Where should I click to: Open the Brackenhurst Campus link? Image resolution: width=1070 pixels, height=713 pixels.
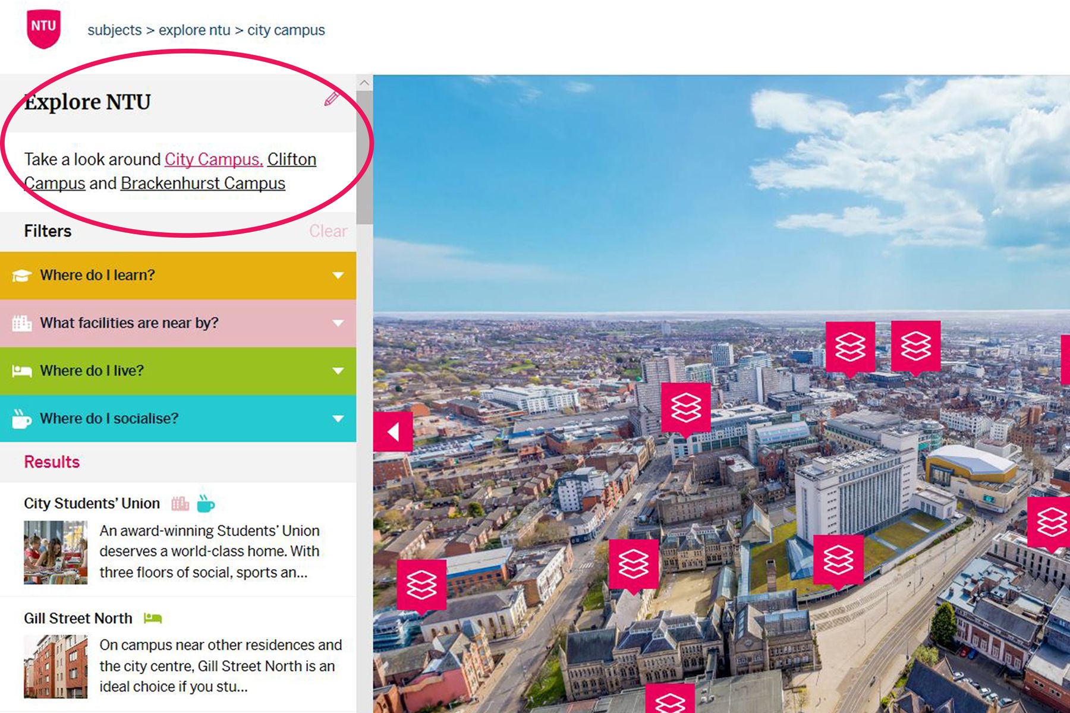(203, 183)
